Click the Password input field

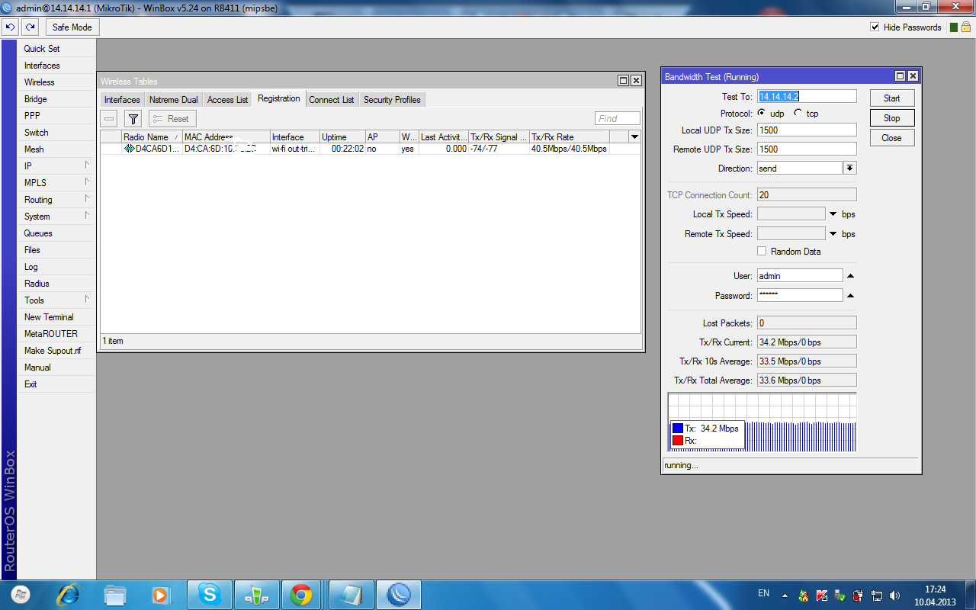[800, 295]
